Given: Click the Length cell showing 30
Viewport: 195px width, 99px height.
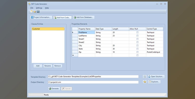Looking at the screenshot, I should (120, 49).
